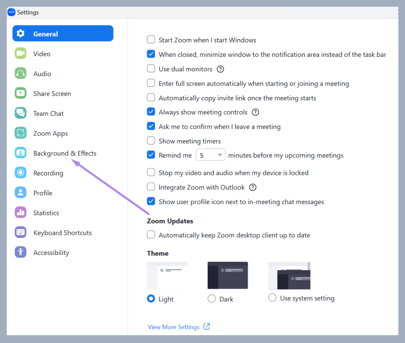Select the Dark theme radio button

click(x=211, y=298)
